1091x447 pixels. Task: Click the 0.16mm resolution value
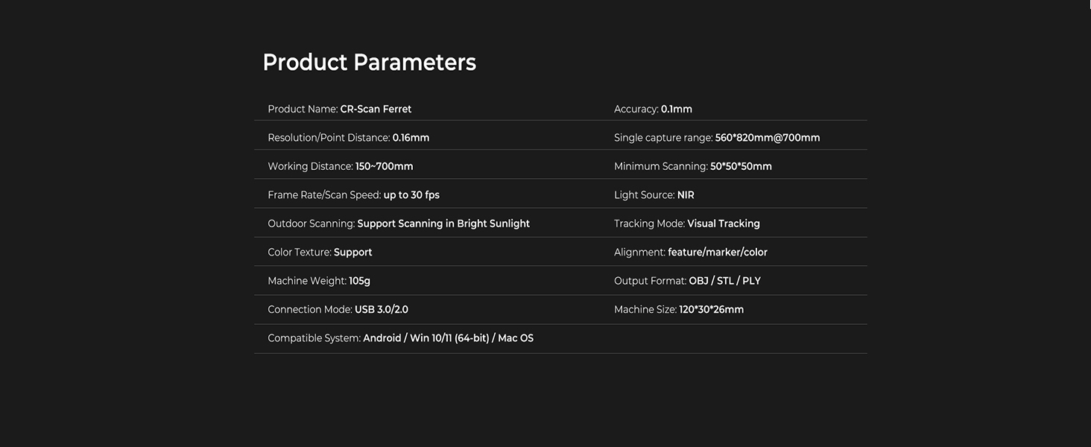click(411, 138)
